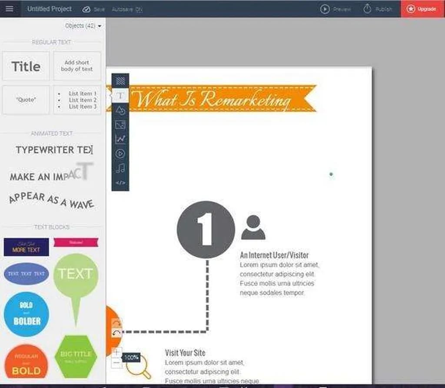Zoom in with the plus button
Viewport: 445px width, 388px height.
[x=116, y=352]
